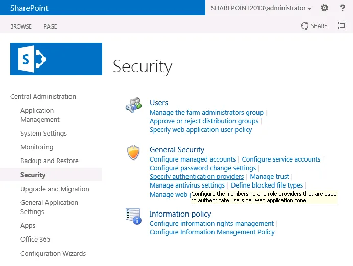Open the administrator account dropdown

(261, 8)
